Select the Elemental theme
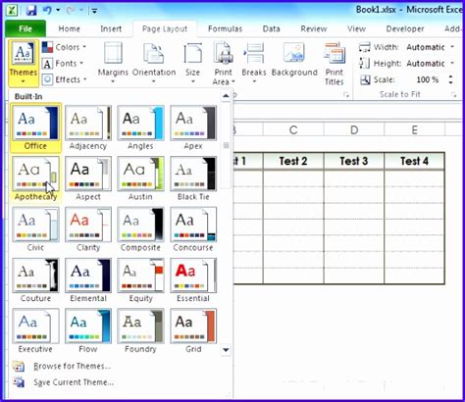465x402 pixels. [88, 280]
